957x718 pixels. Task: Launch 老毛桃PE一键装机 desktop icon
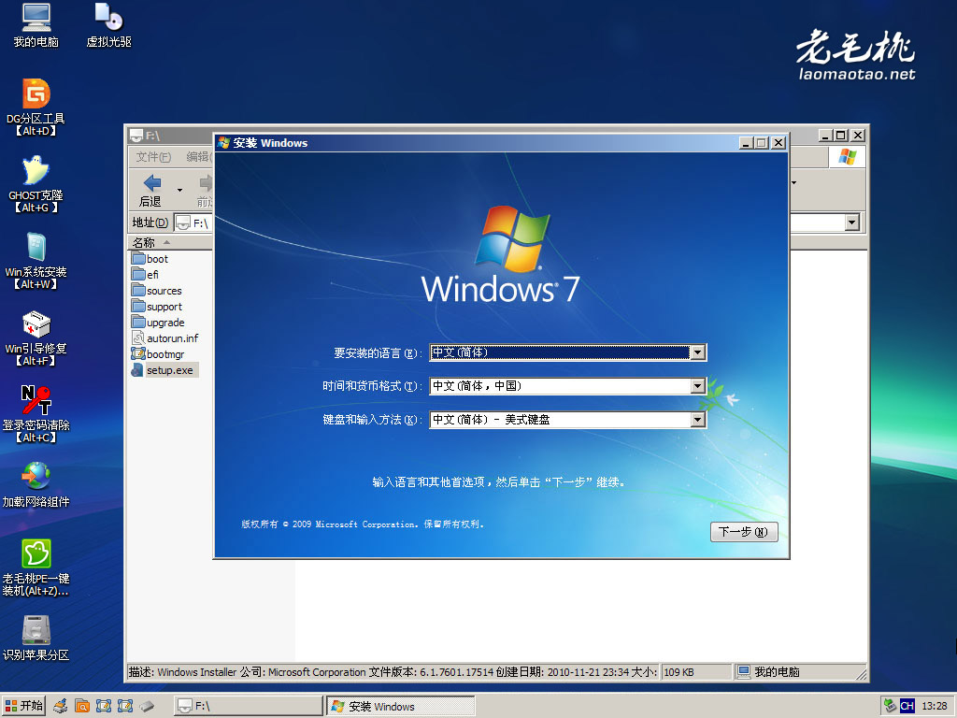pyautogui.click(x=36, y=567)
